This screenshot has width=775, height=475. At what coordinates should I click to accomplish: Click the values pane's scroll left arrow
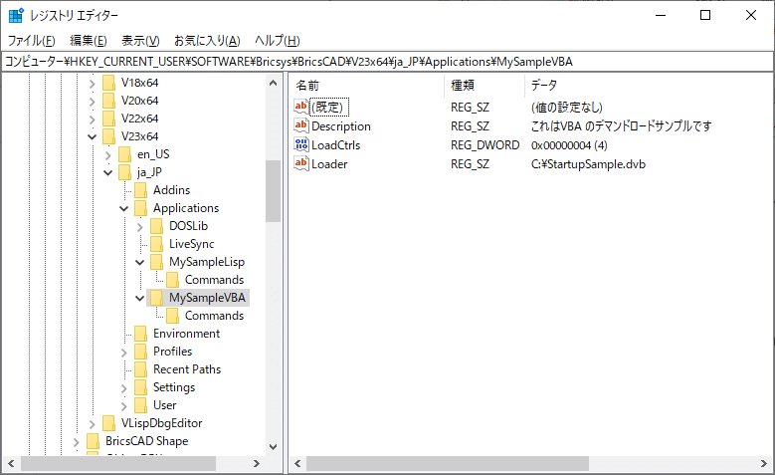[x=297, y=464]
